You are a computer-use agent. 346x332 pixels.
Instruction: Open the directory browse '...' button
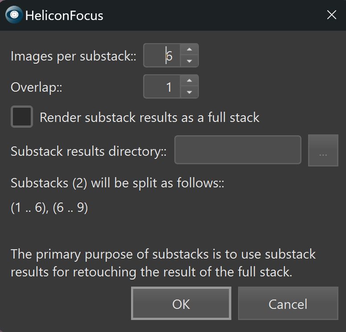click(323, 150)
